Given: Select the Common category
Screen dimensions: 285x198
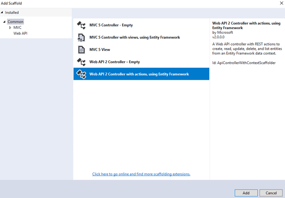Looking at the screenshot, I should click(16, 21).
